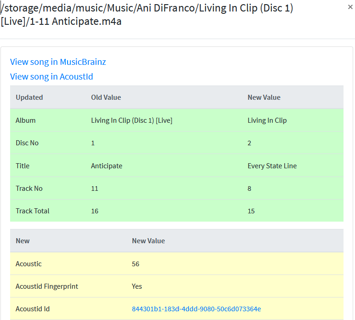This screenshot has width=355, height=320.
Task: Click the New column header in lower table
Action: (x=23, y=241)
